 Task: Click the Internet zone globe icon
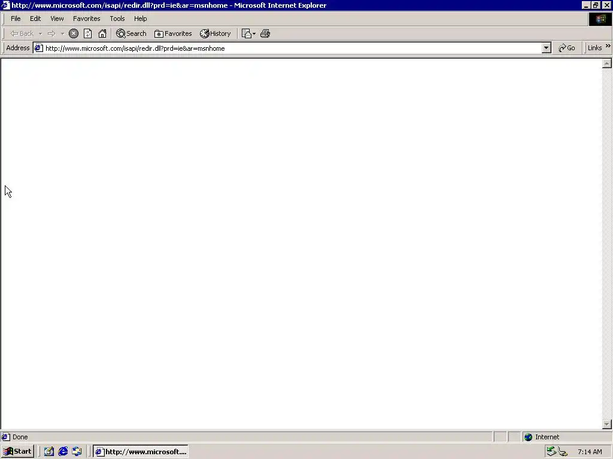tap(528, 437)
